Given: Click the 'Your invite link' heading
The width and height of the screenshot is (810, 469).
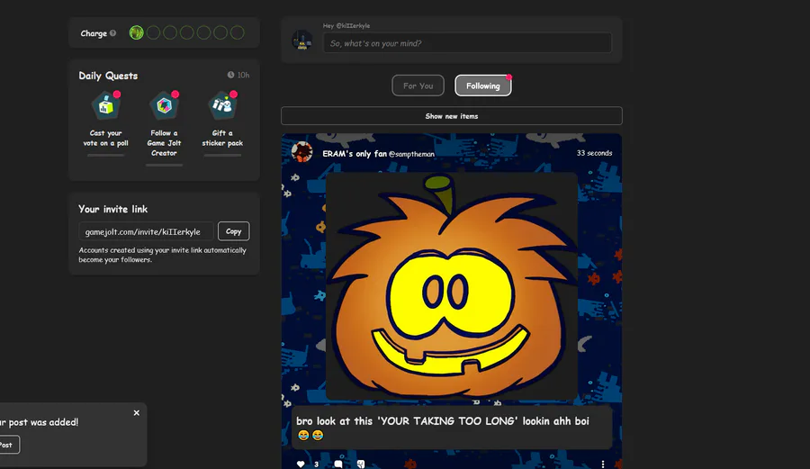Looking at the screenshot, I should [x=112, y=209].
